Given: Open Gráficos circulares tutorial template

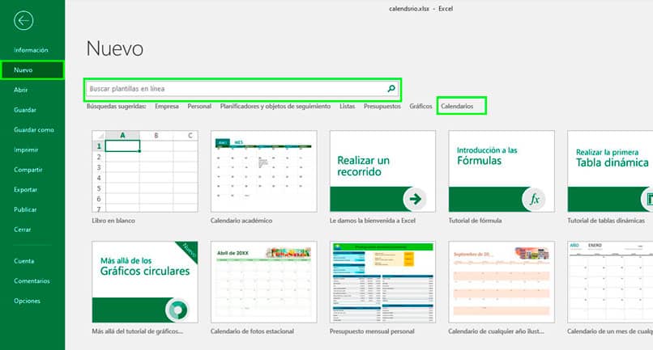Looking at the screenshot, I should 145,282.
